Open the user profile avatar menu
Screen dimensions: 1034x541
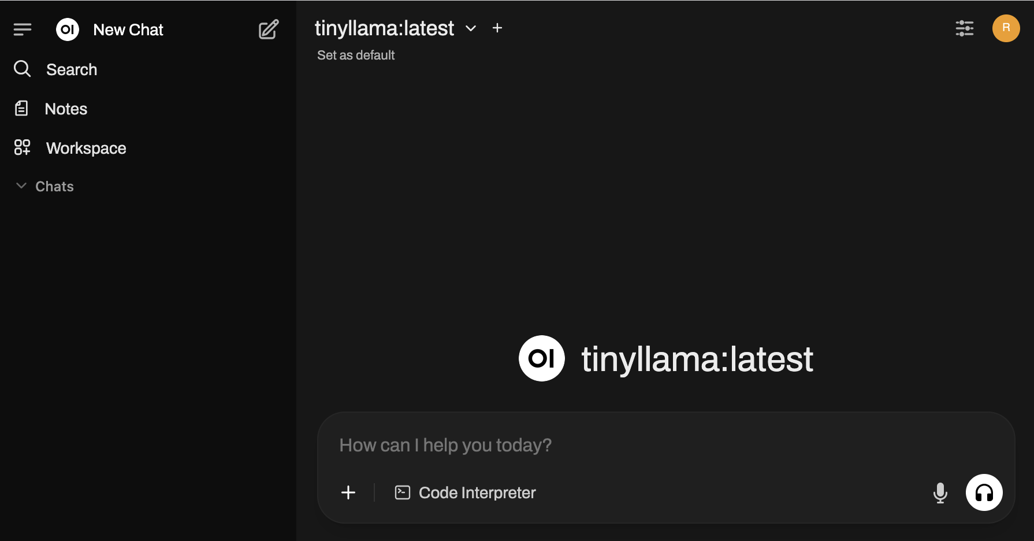pos(1006,28)
